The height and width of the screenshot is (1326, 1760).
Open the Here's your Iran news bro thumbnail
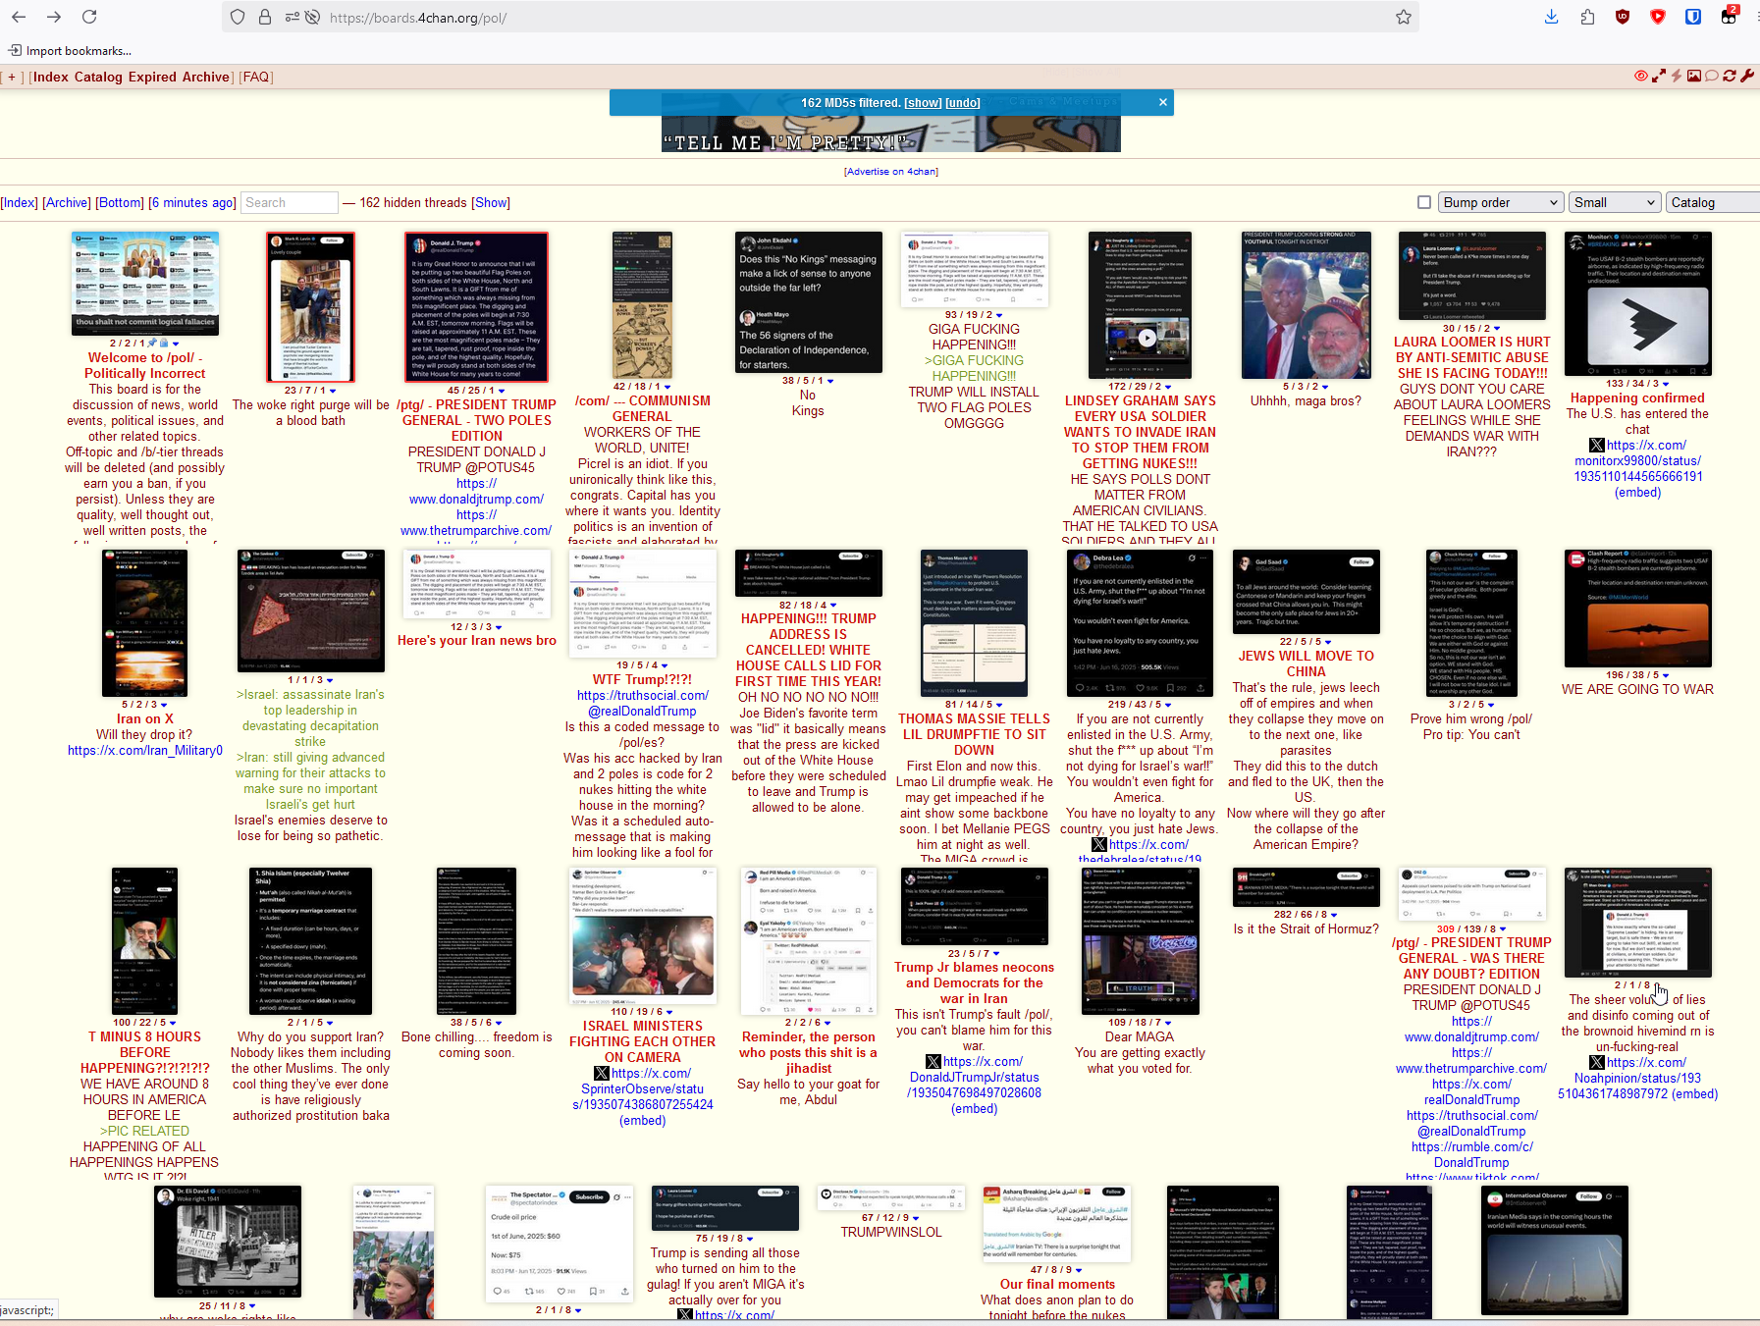476,584
